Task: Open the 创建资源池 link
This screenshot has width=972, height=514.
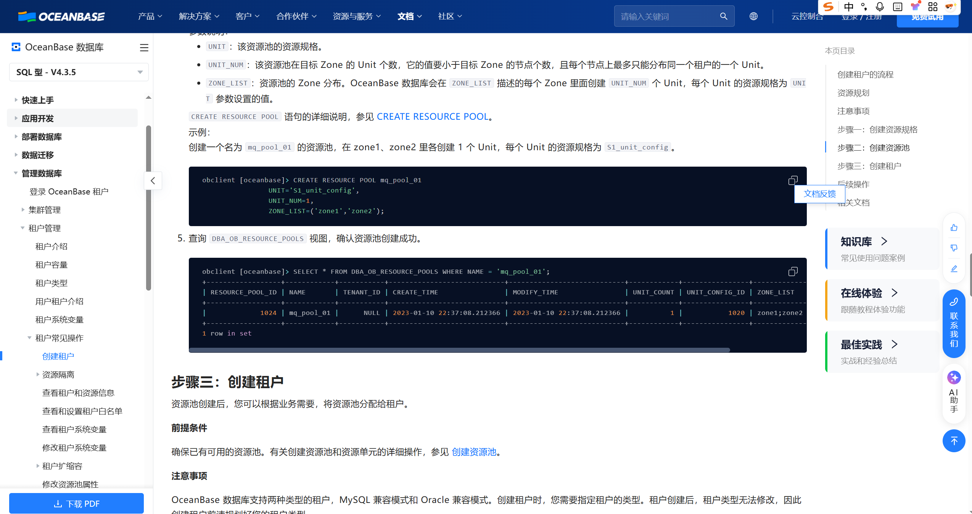Action: click(x=474, y=452)
